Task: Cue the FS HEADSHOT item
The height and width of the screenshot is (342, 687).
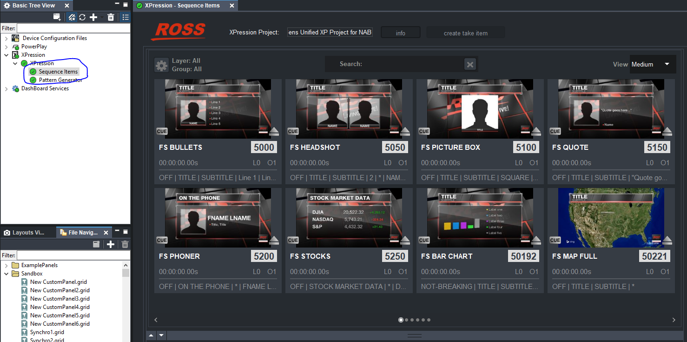Action: (x=293, y=131)
